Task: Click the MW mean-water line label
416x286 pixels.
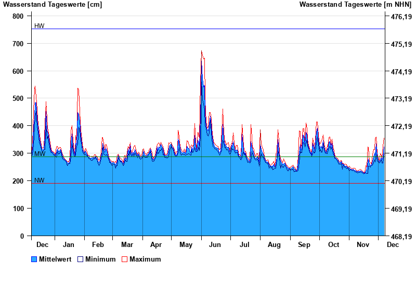Action: point(40,154)
